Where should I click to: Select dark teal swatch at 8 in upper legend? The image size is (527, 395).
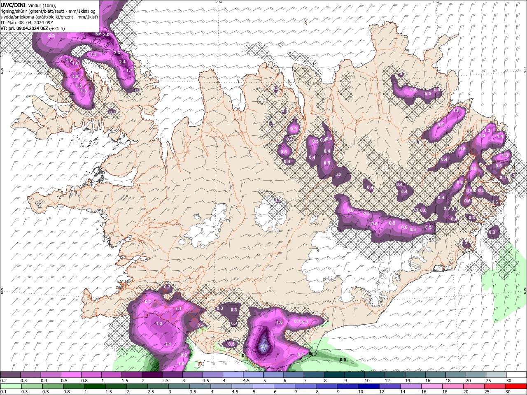click(334, 375)
